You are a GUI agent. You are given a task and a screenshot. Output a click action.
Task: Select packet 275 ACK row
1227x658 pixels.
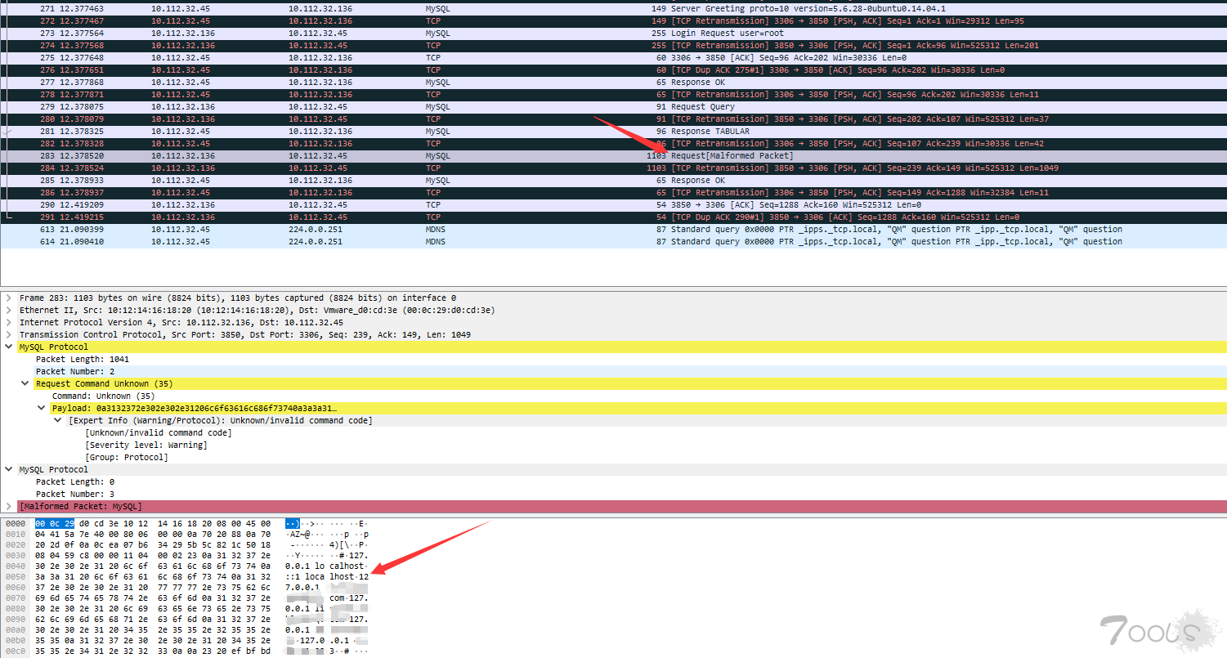pyautogui.click(x=613, y=57)
